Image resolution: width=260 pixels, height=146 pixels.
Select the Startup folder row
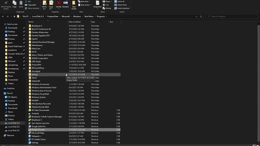(74, 75)
